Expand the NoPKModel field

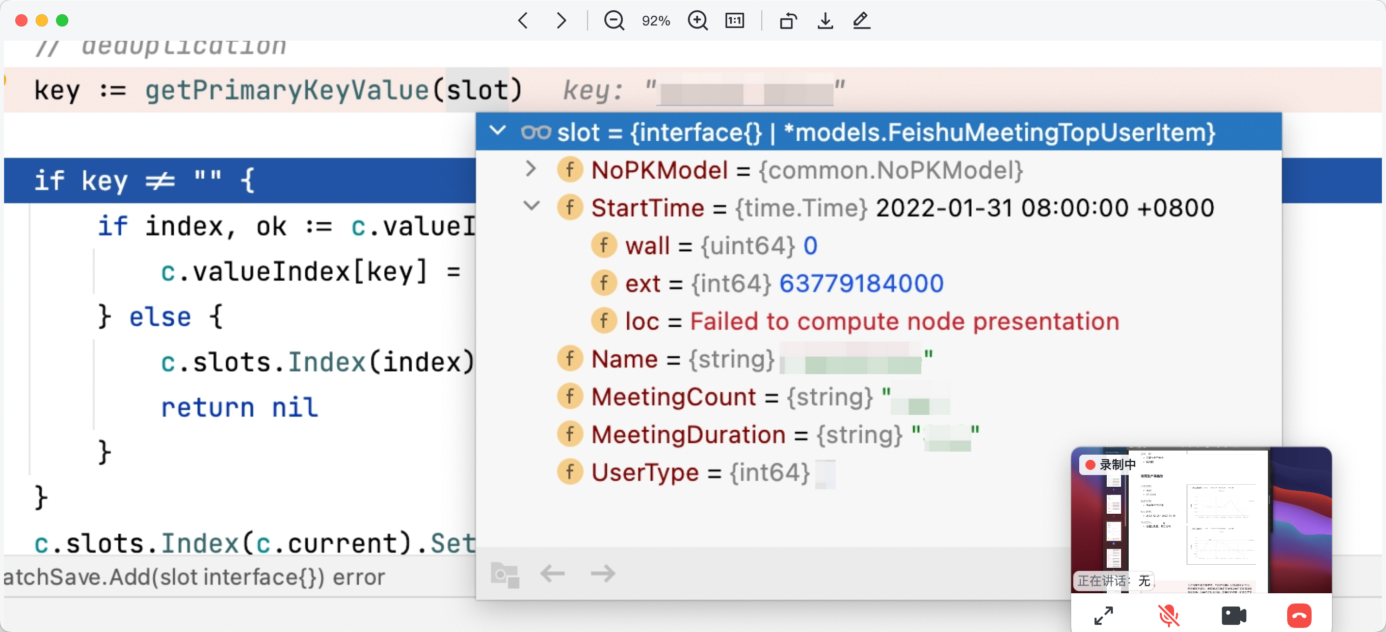click(x=530, y=169)
